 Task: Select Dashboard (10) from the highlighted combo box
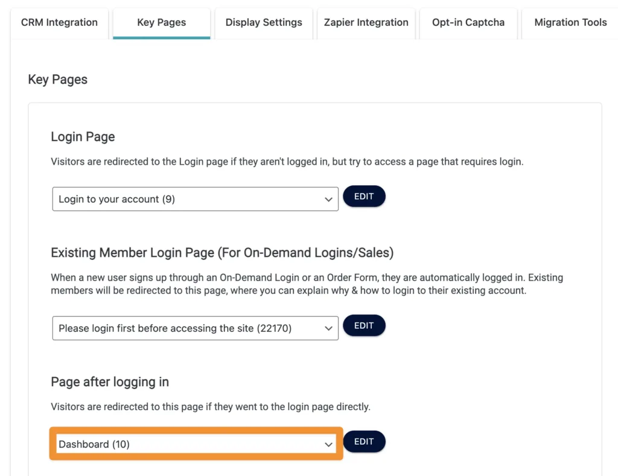tap(194, 444)
